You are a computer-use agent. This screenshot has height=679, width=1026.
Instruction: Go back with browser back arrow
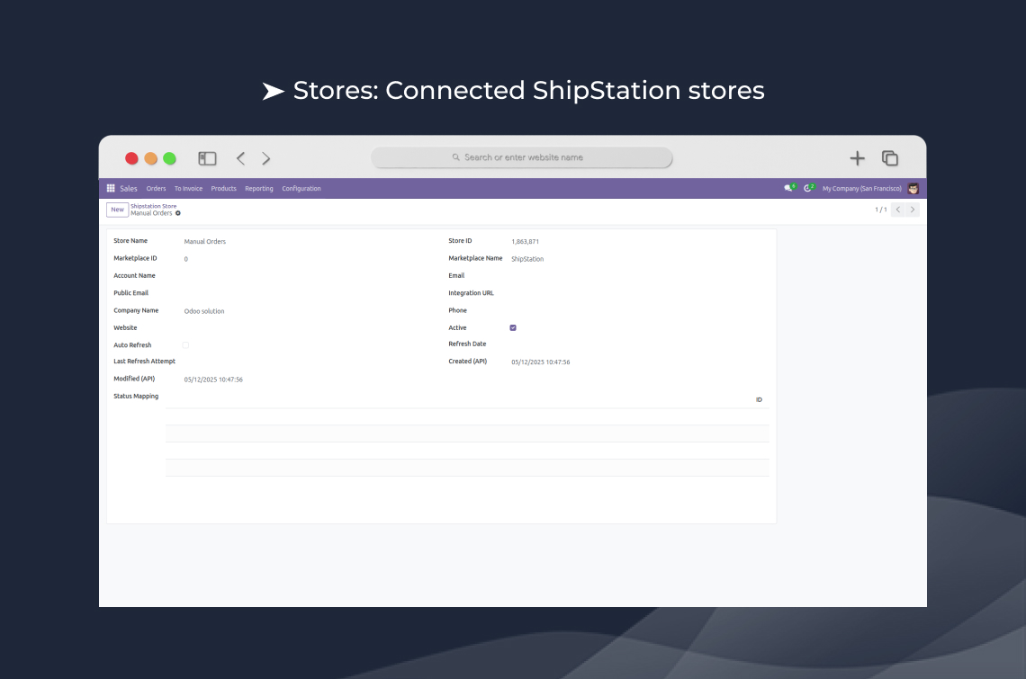[x=241, y=158]
